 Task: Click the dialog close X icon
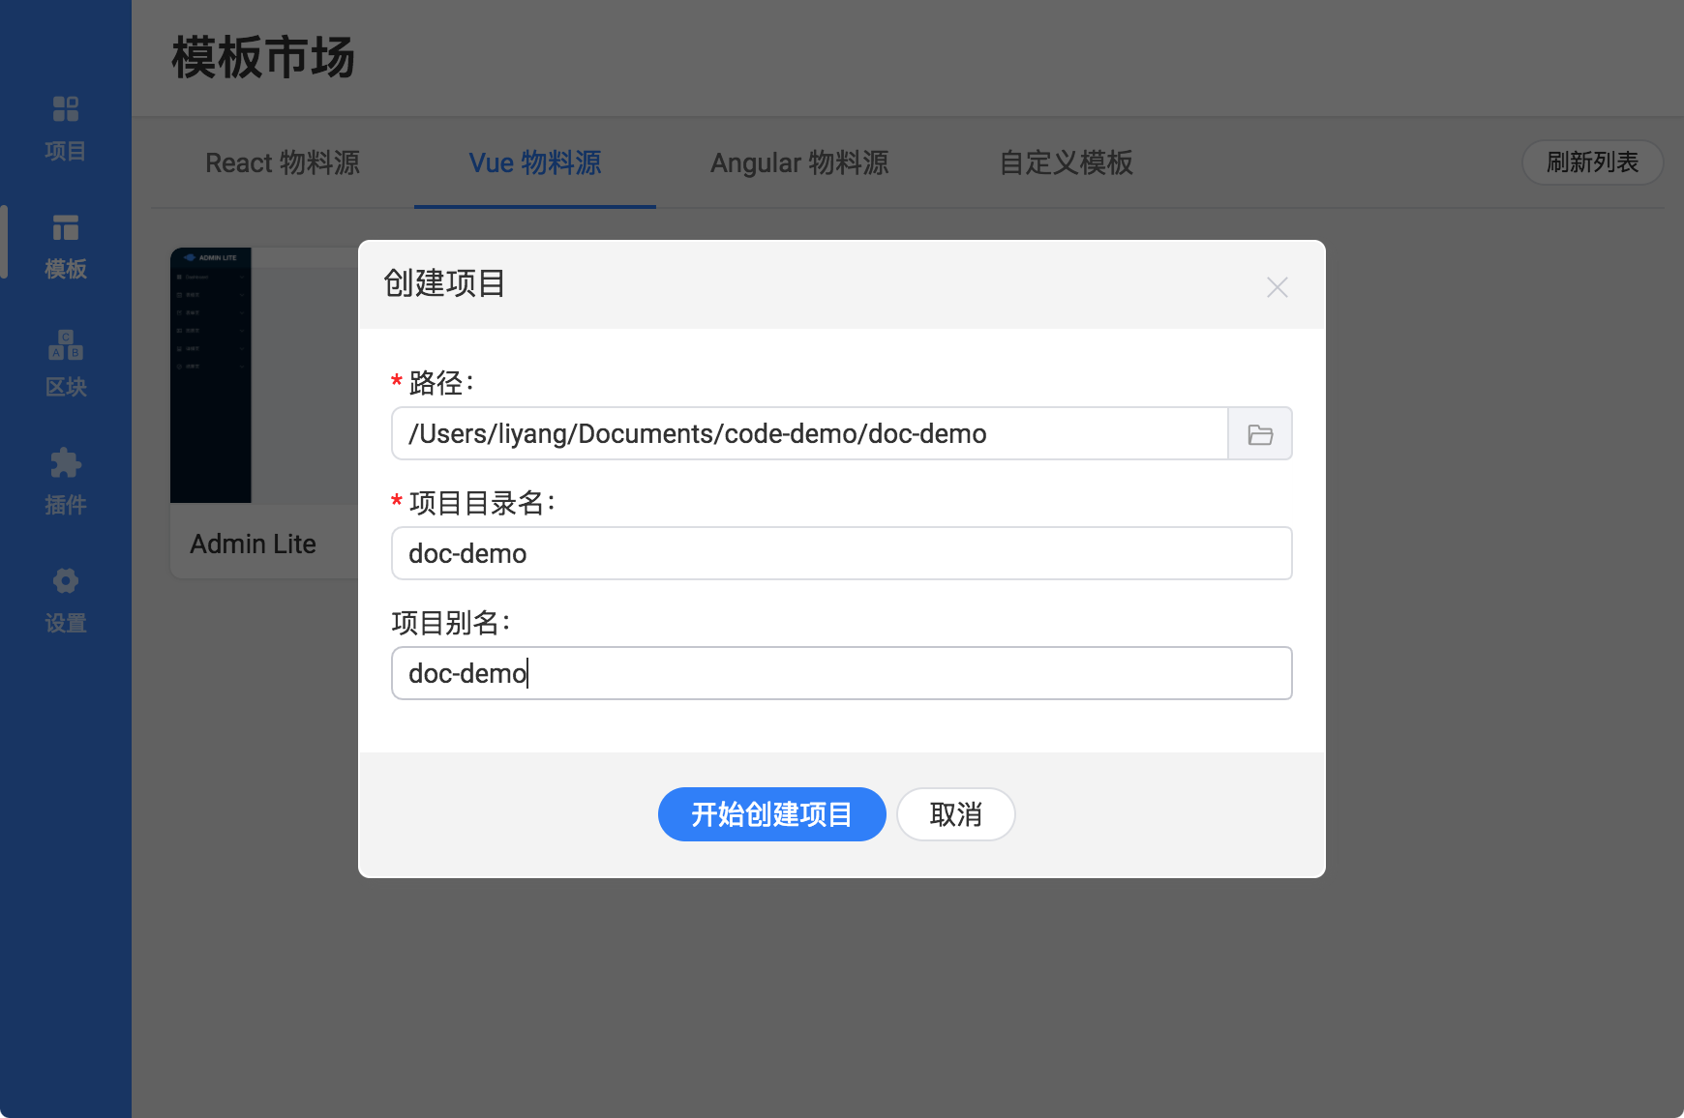pos(1278,287)
